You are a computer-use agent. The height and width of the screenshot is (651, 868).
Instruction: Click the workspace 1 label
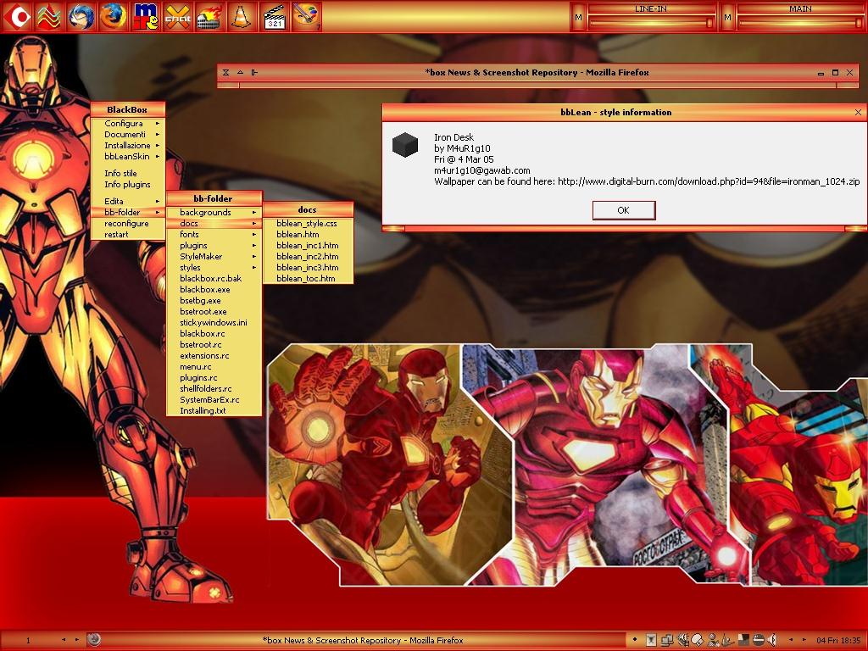pyautogui.click(x=28, y=640)
